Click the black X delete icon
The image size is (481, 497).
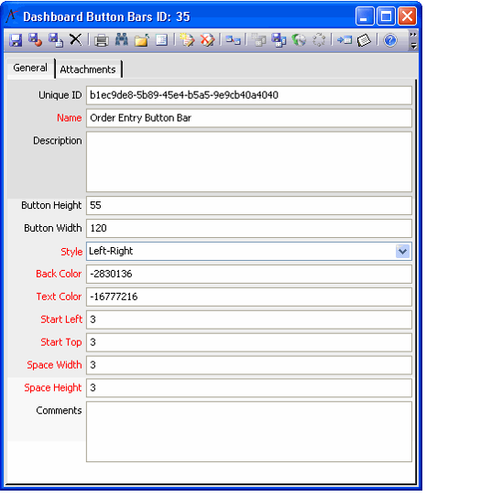(75, 40)
